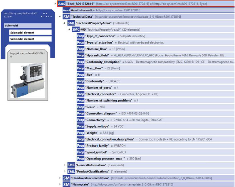This screenshot has width=235, height=187.
Task: Expand the HandoverDocumentation submodel
Action: (x=60, y=178)
